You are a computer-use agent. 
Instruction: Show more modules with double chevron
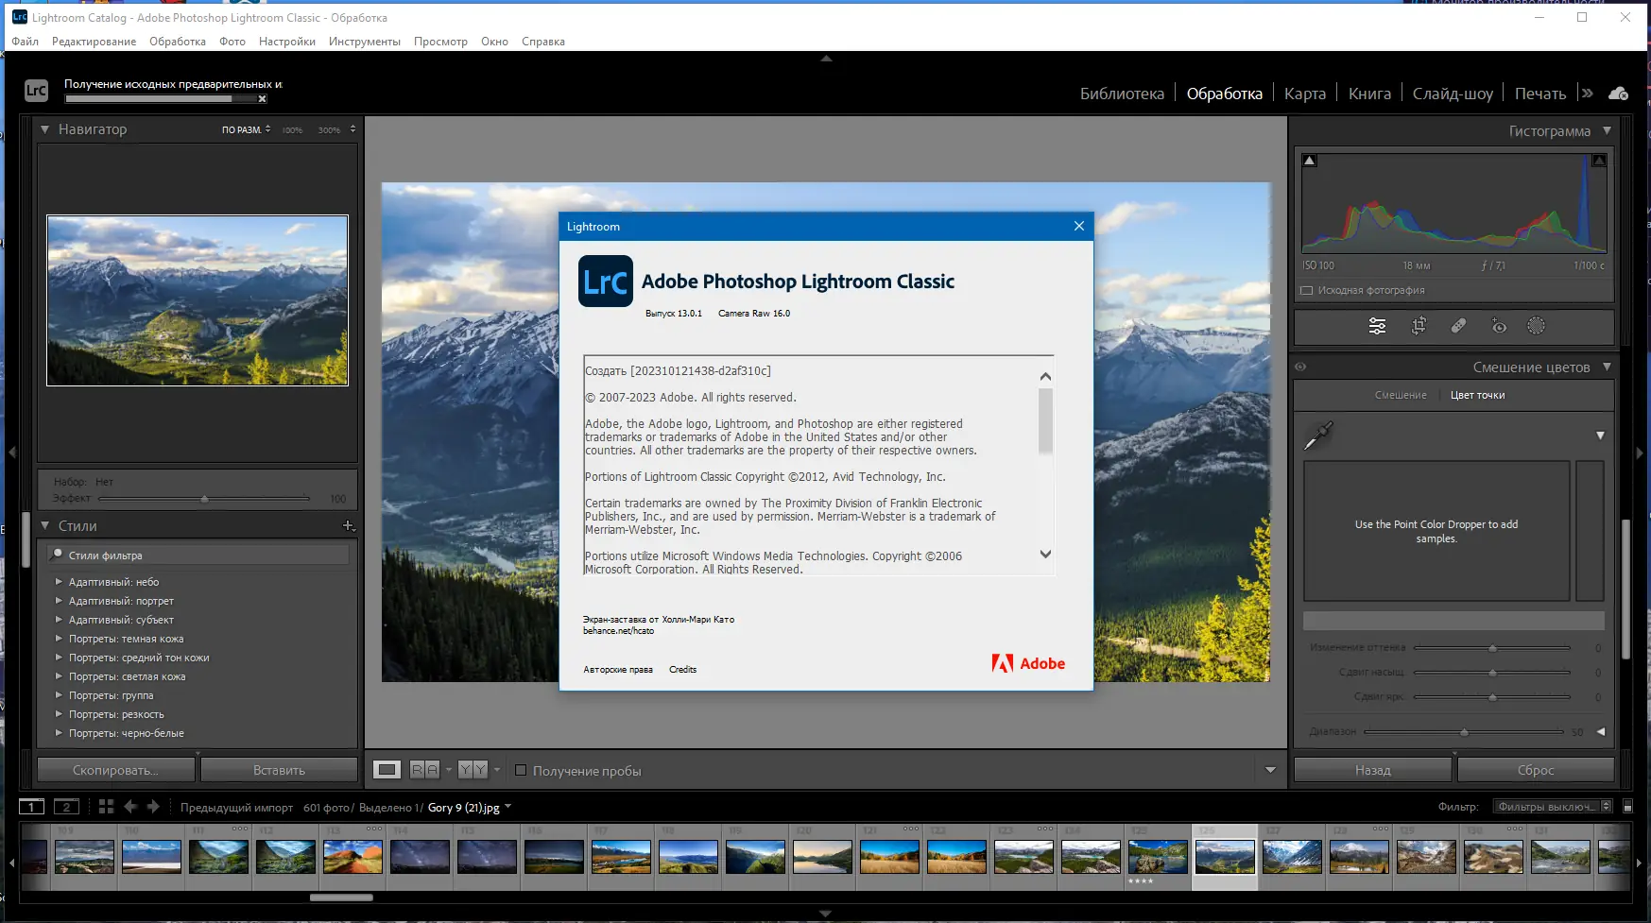1588,94
